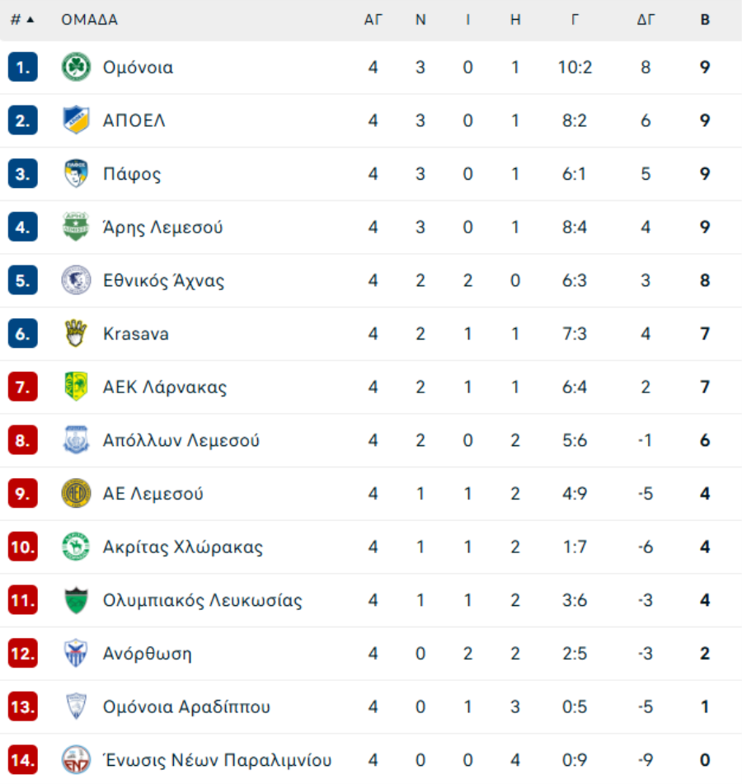Click the Ακρίτας Χλώρακας table row name

(x=182, y=547)
